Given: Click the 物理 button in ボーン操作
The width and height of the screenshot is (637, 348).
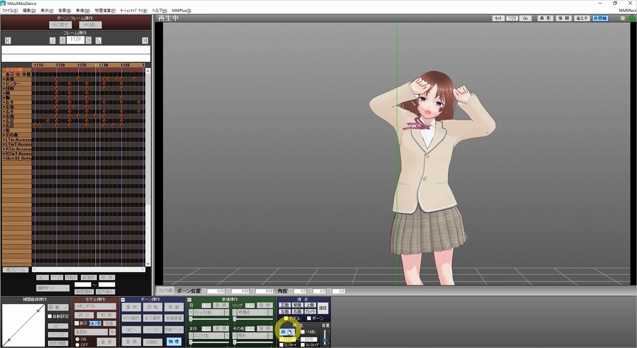Looking at the screenshot, I should click(x=174, y=342).
